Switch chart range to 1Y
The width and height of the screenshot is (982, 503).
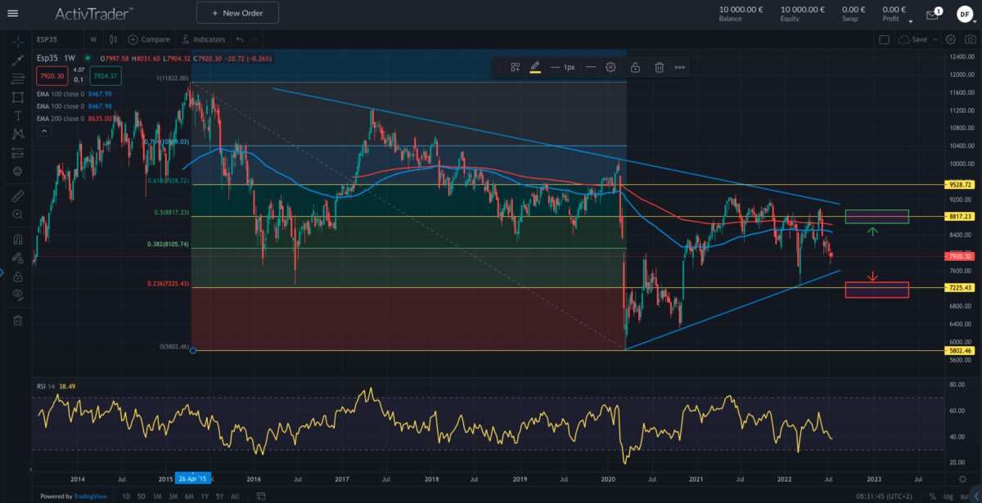click(x=204, y=496)
